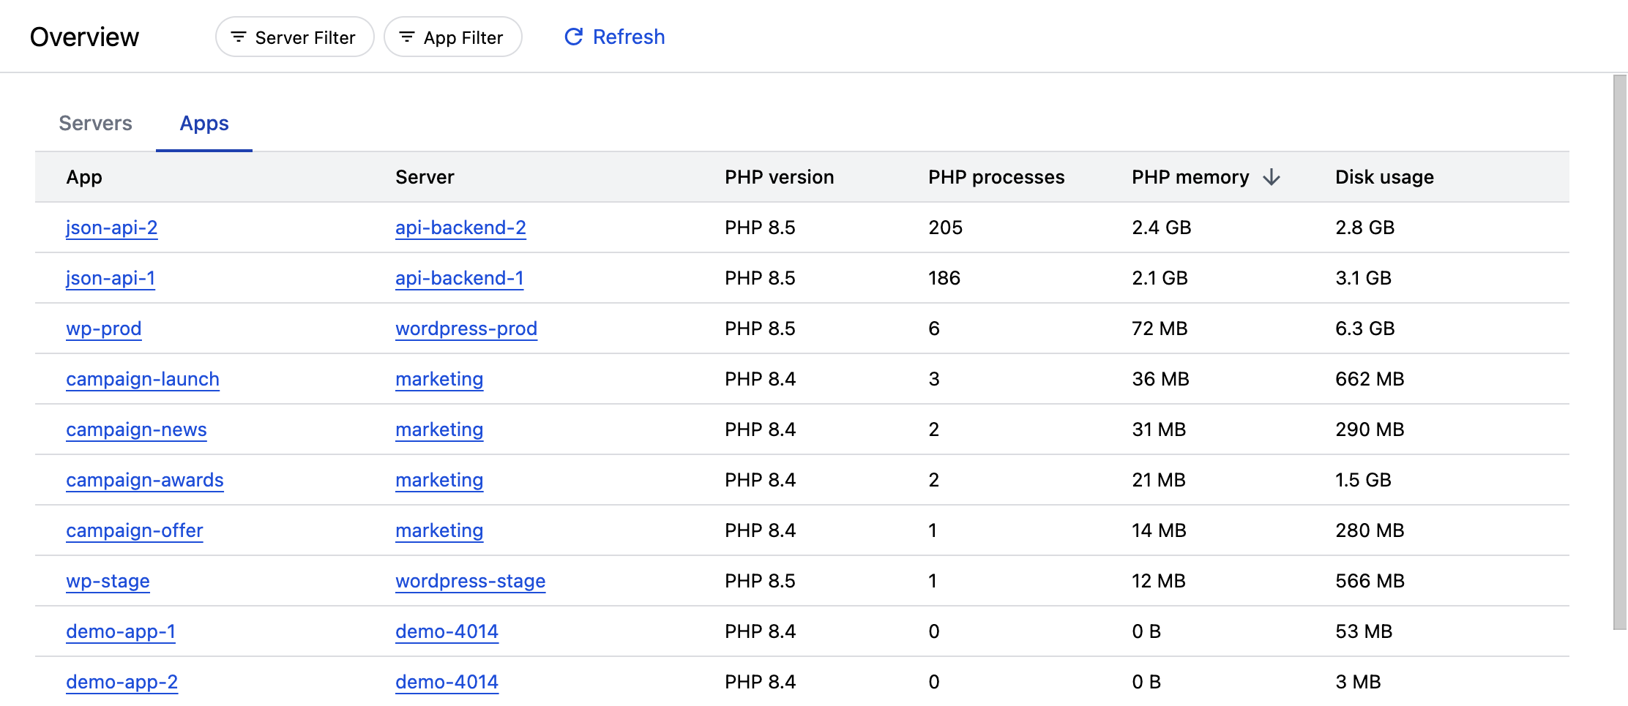
Task: Open the Server Filter dropdown
Action: [294, 37]
